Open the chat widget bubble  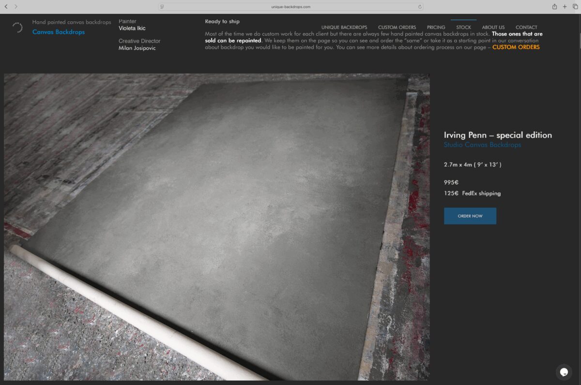[x=564, y=372]
